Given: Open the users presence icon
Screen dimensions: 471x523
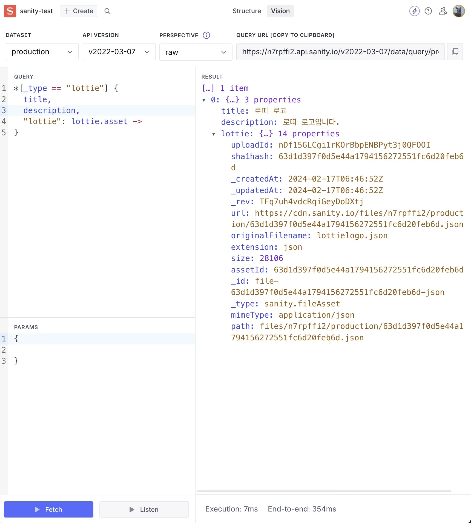Looking at the screenshot, I should click(443, 11).
